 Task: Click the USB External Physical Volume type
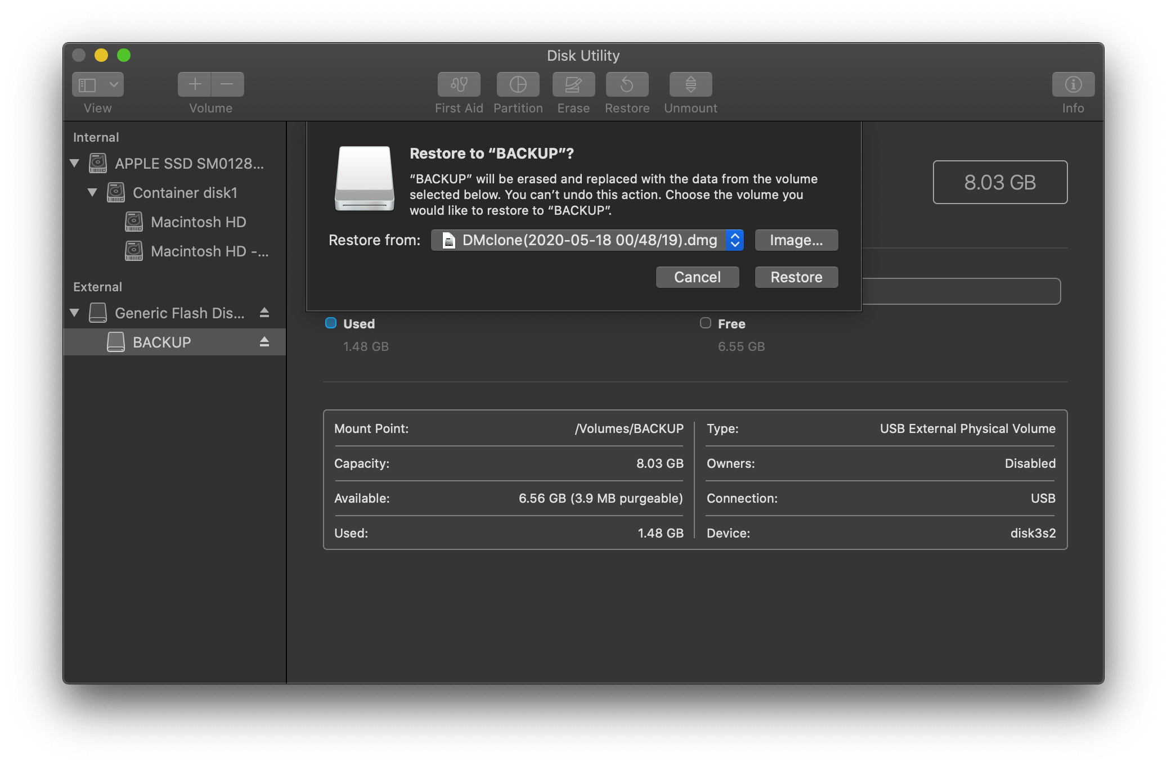point(968,428)
